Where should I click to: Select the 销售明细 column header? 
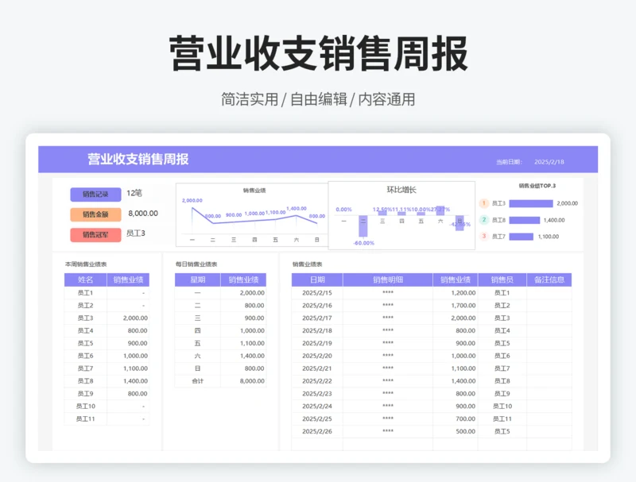pos(388,280)
